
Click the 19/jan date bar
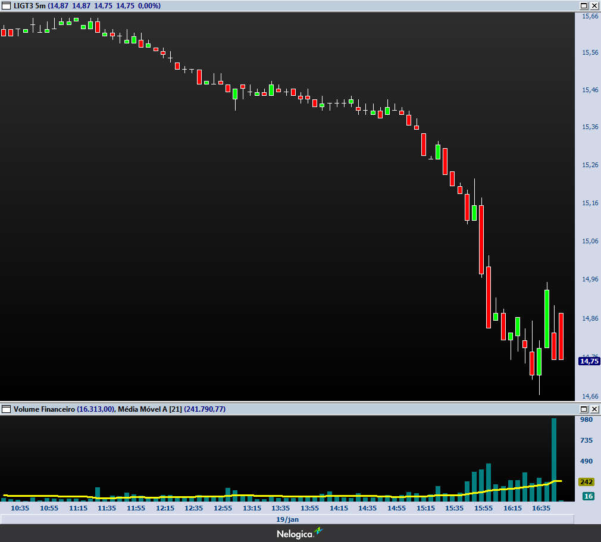(x=287, y=519)
